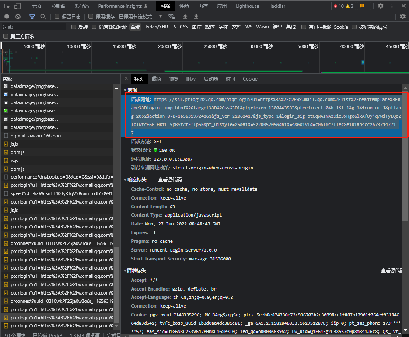The width and height of the screenshot is (409, 337).
Task: Open network search magnifier icon
Action: (x=43, y=17)
